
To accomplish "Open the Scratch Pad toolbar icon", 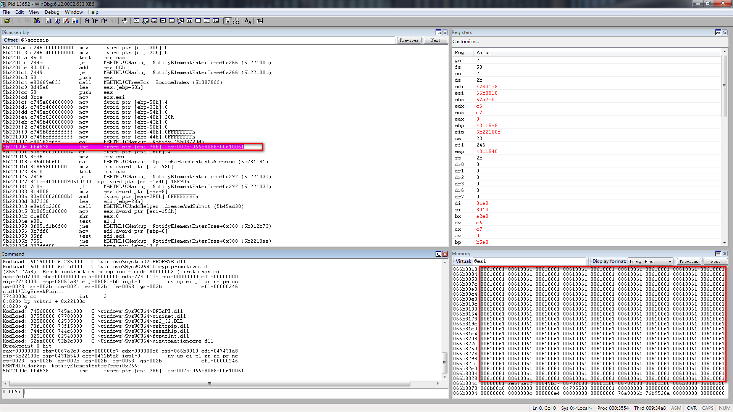I will 198,21.
